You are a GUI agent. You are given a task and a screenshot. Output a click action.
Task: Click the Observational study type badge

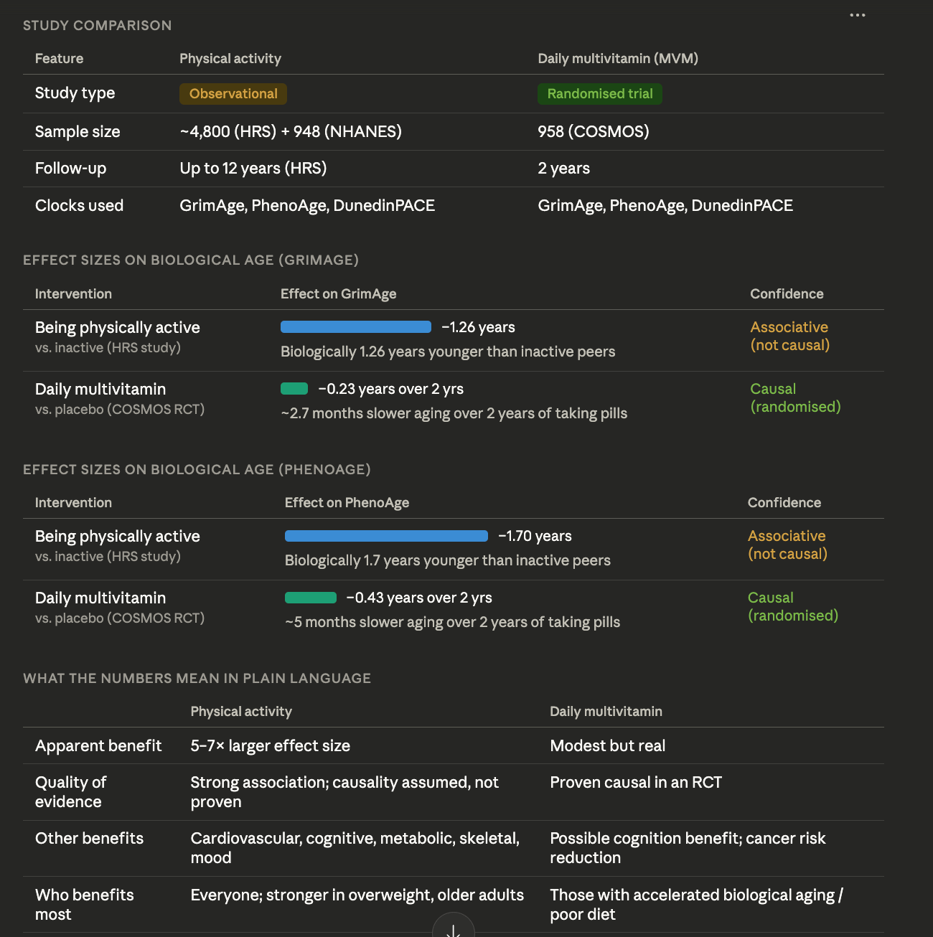point(233,94)
